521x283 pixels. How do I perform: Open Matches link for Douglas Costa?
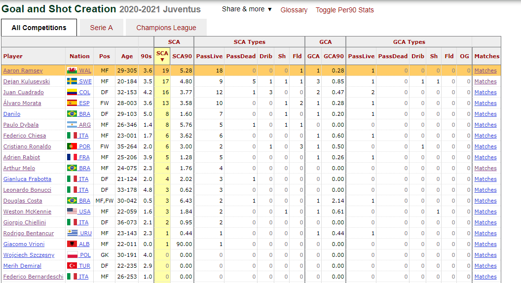coord(485,201)
